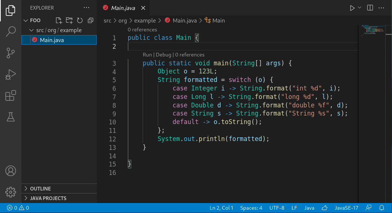392x213 pixels.
Task: Open the Run and Debug panel
Action: 10,74
